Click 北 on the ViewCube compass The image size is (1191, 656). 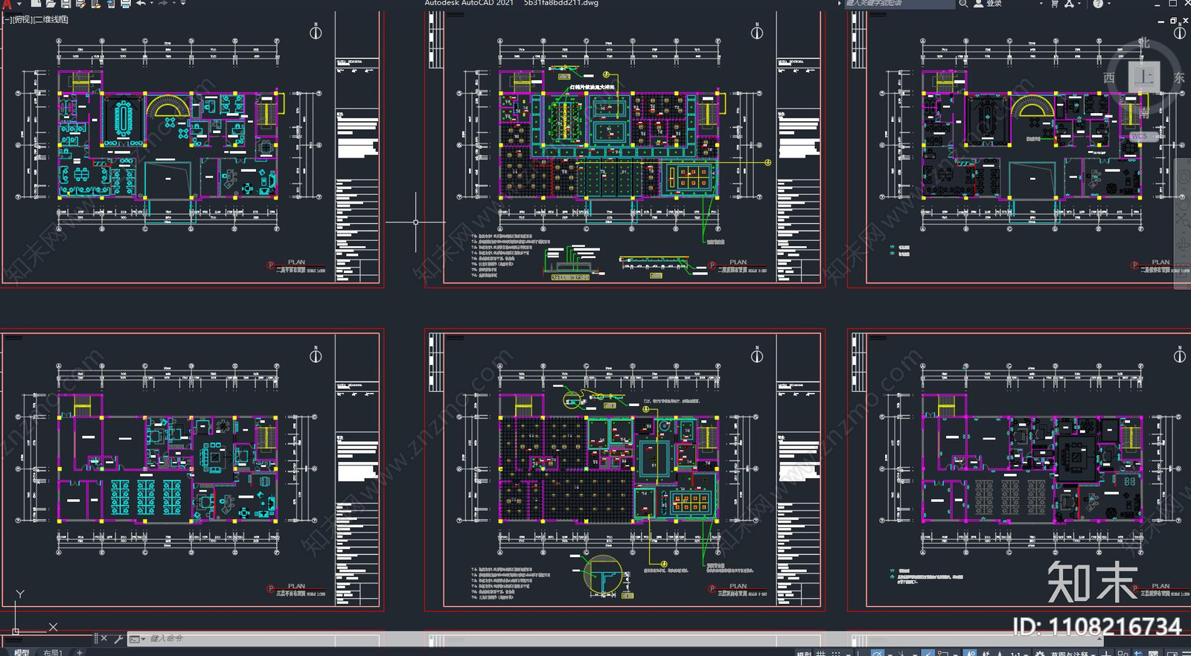tap(1144, 44)
